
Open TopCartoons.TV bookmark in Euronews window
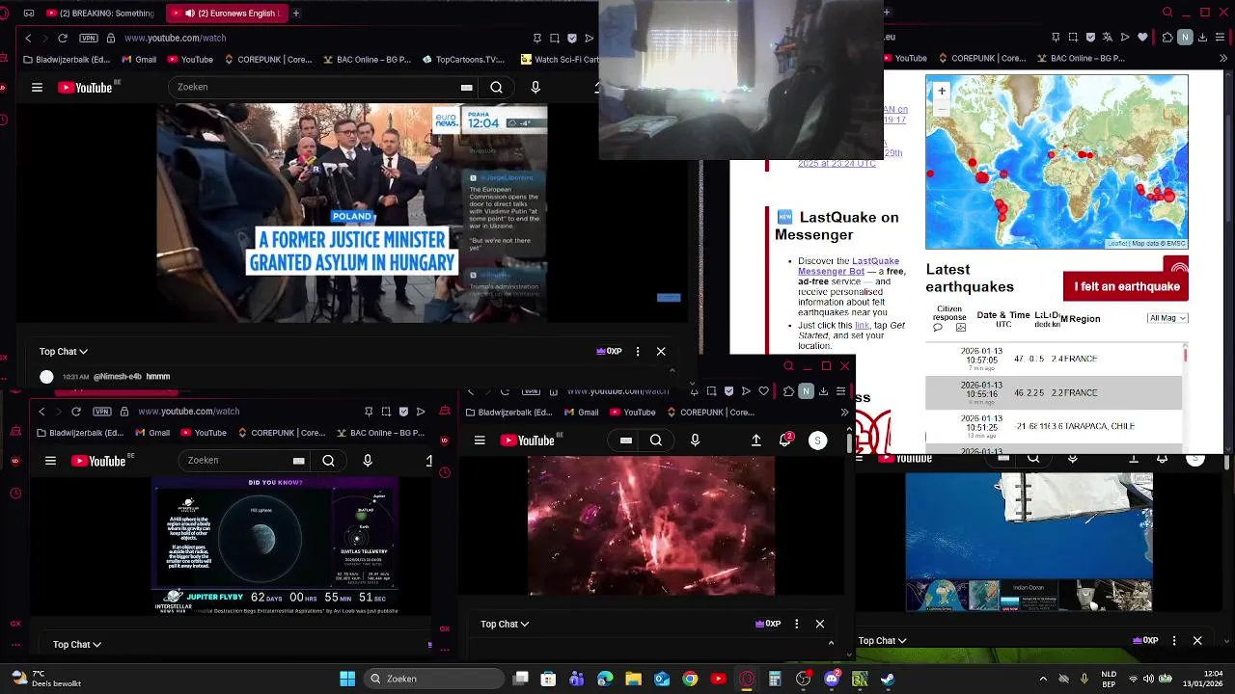[x=463, y=59]
